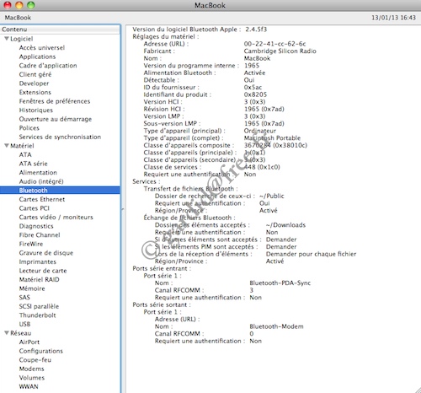Select Coupe-feu entry
Screen dimensions: 421x393
click(35, 360)
